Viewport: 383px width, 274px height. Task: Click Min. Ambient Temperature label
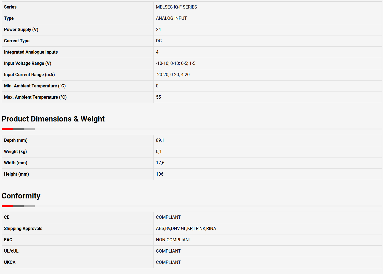[35, 86]
